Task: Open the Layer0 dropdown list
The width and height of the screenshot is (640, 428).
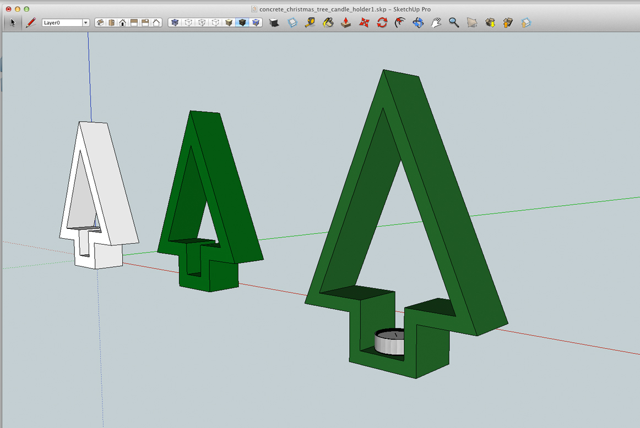Action: coord(85,23)
